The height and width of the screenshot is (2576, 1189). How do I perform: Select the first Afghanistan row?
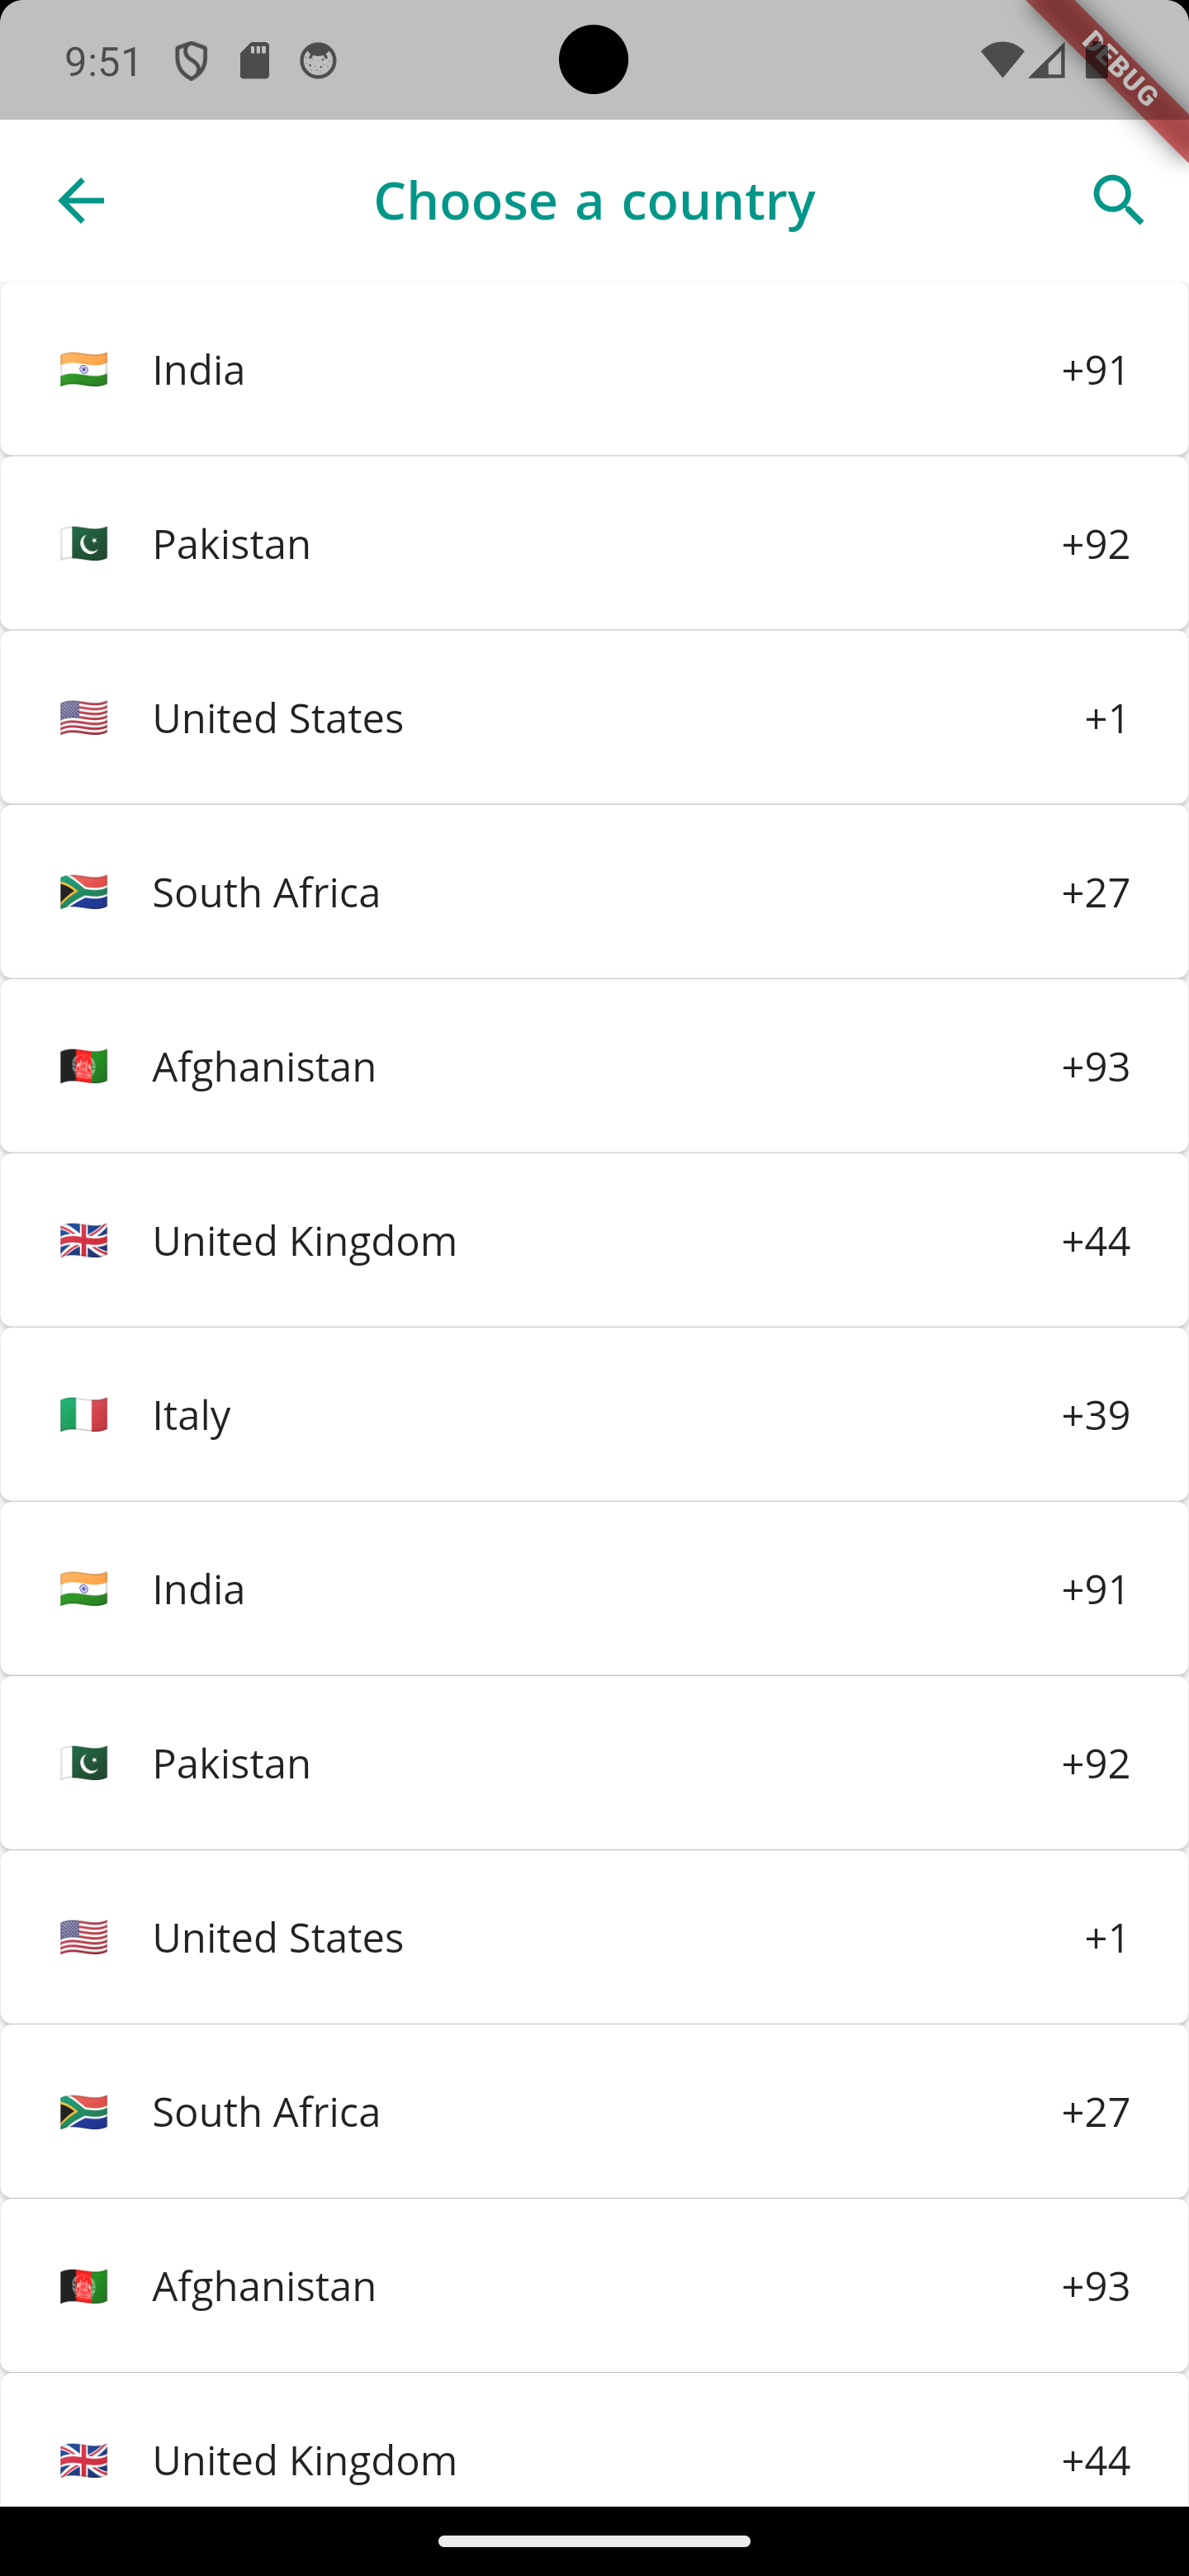[x=594, y=1067]
